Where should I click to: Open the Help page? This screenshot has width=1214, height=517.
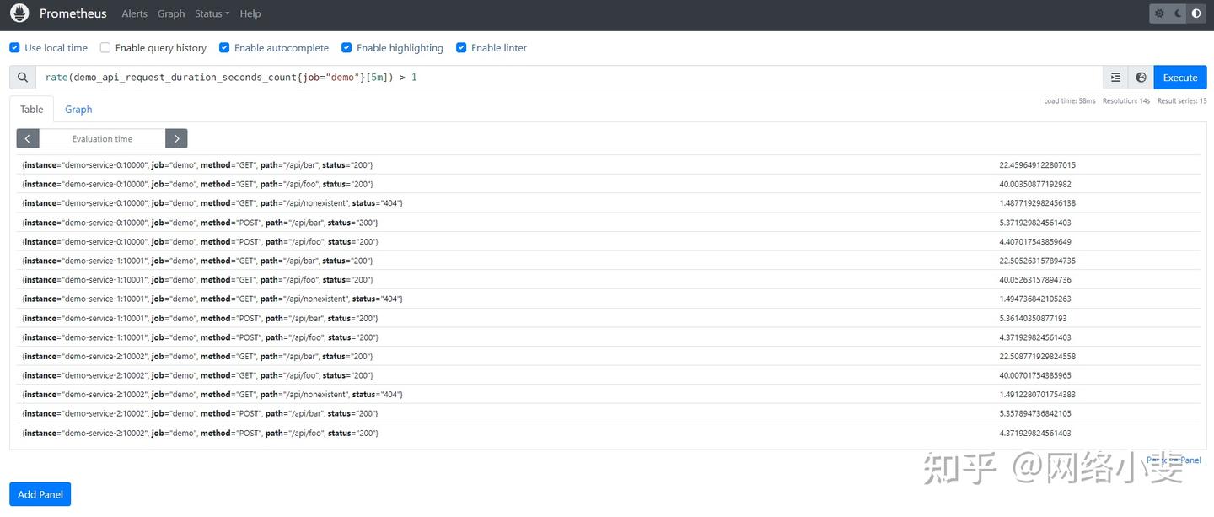click(x=250, y=13)
